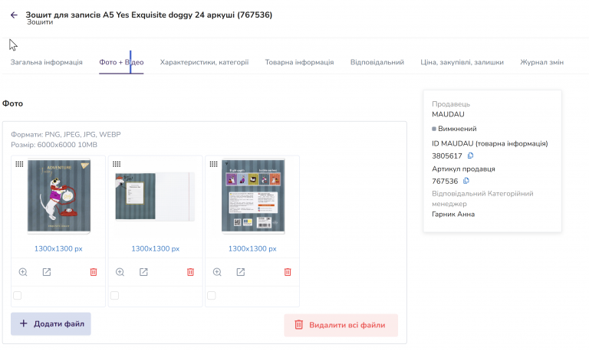The image size is (589, 351).
Task: Delete the third photo with trash icon
Action: tap(288, 272)
